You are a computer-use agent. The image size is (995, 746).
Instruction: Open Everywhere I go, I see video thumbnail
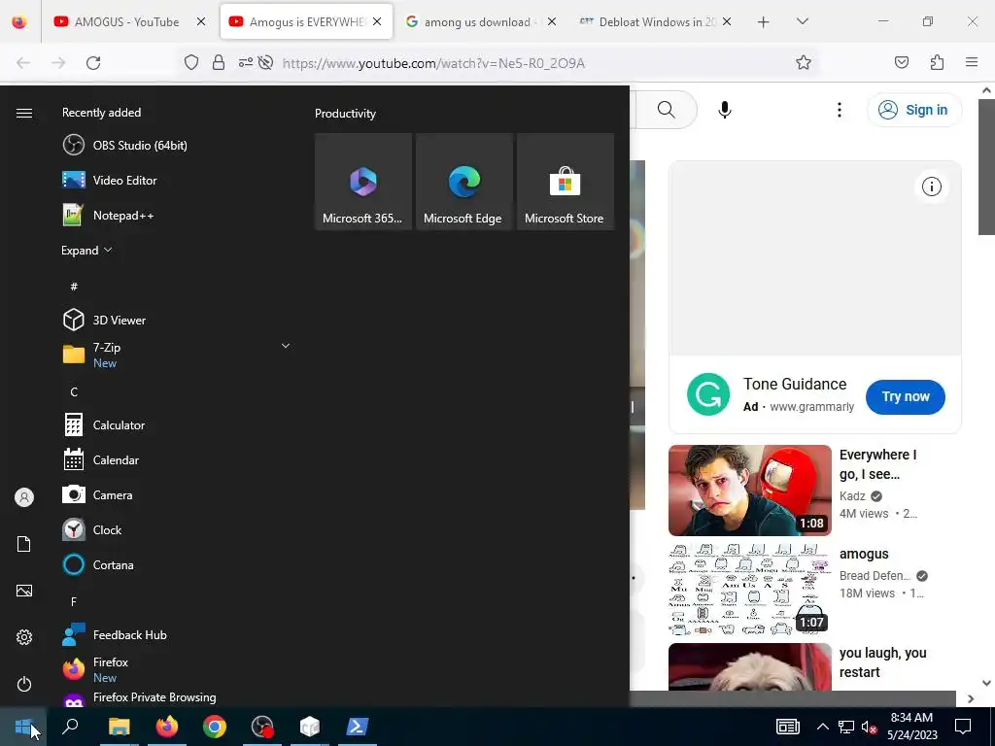coord(749,491)
